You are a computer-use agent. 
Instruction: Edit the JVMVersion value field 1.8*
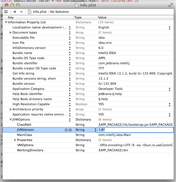(135, 130)
